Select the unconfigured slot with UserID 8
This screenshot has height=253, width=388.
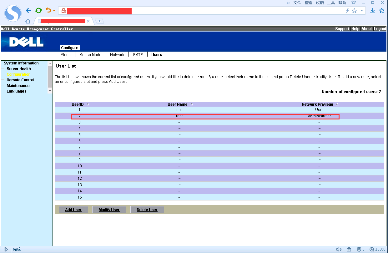point(219,154)
